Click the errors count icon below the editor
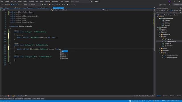 (9, 96)
